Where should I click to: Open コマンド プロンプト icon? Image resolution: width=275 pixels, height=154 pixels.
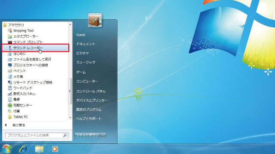point(10,42)
